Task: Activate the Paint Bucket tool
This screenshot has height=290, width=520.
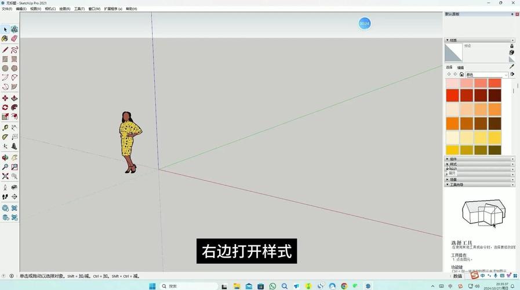Action: click(5, 39)
